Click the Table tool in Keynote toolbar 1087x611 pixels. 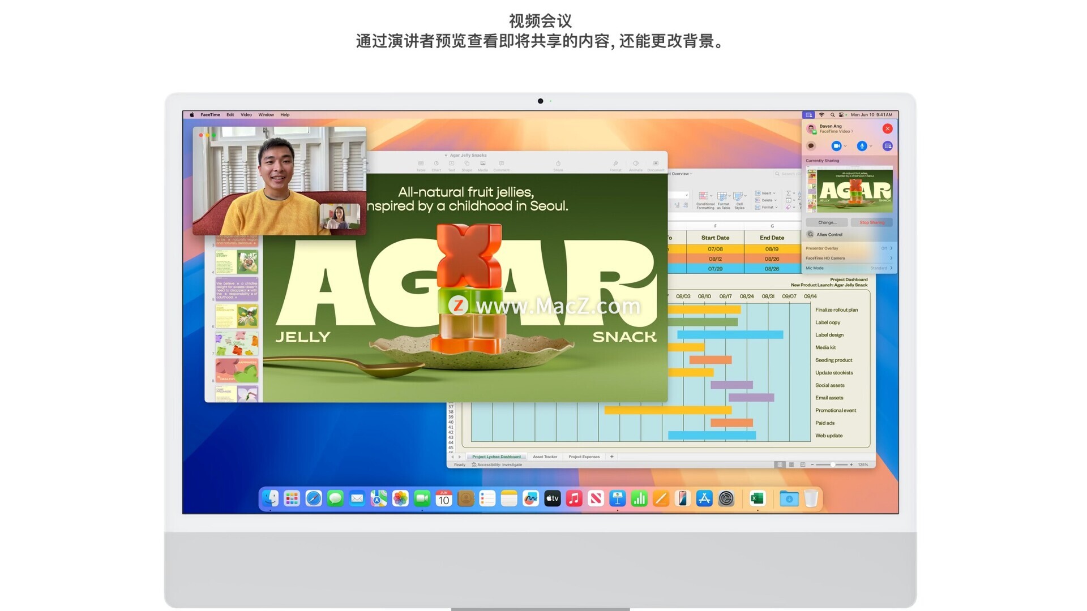coord(421,166)
